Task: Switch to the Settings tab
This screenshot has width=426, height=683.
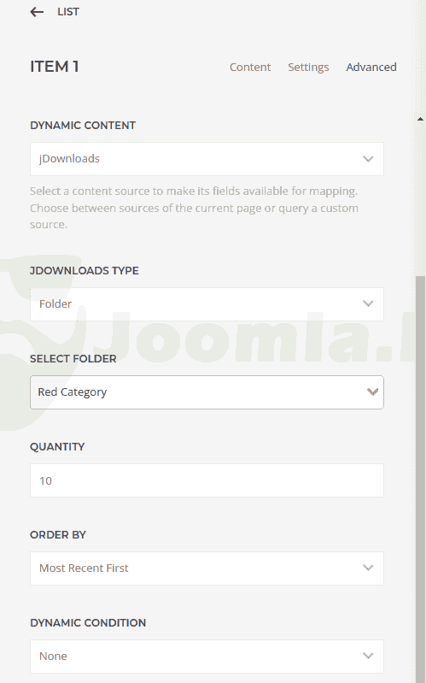Action: [x=308, y=67]
